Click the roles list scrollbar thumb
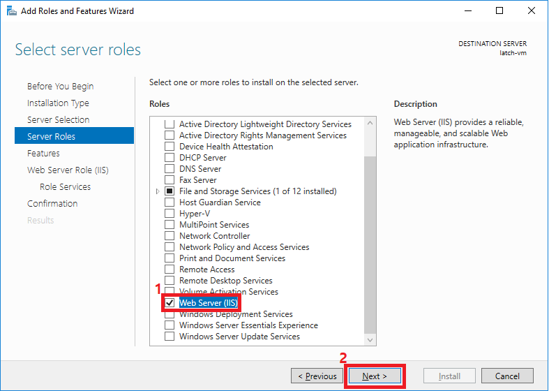Image resolution: width=549 pixels, height=391 pixels. tap(370, 244)
